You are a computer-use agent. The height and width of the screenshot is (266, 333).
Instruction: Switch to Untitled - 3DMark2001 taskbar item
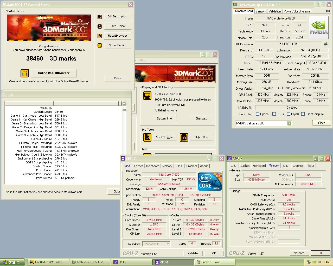[x=48, y=262]
